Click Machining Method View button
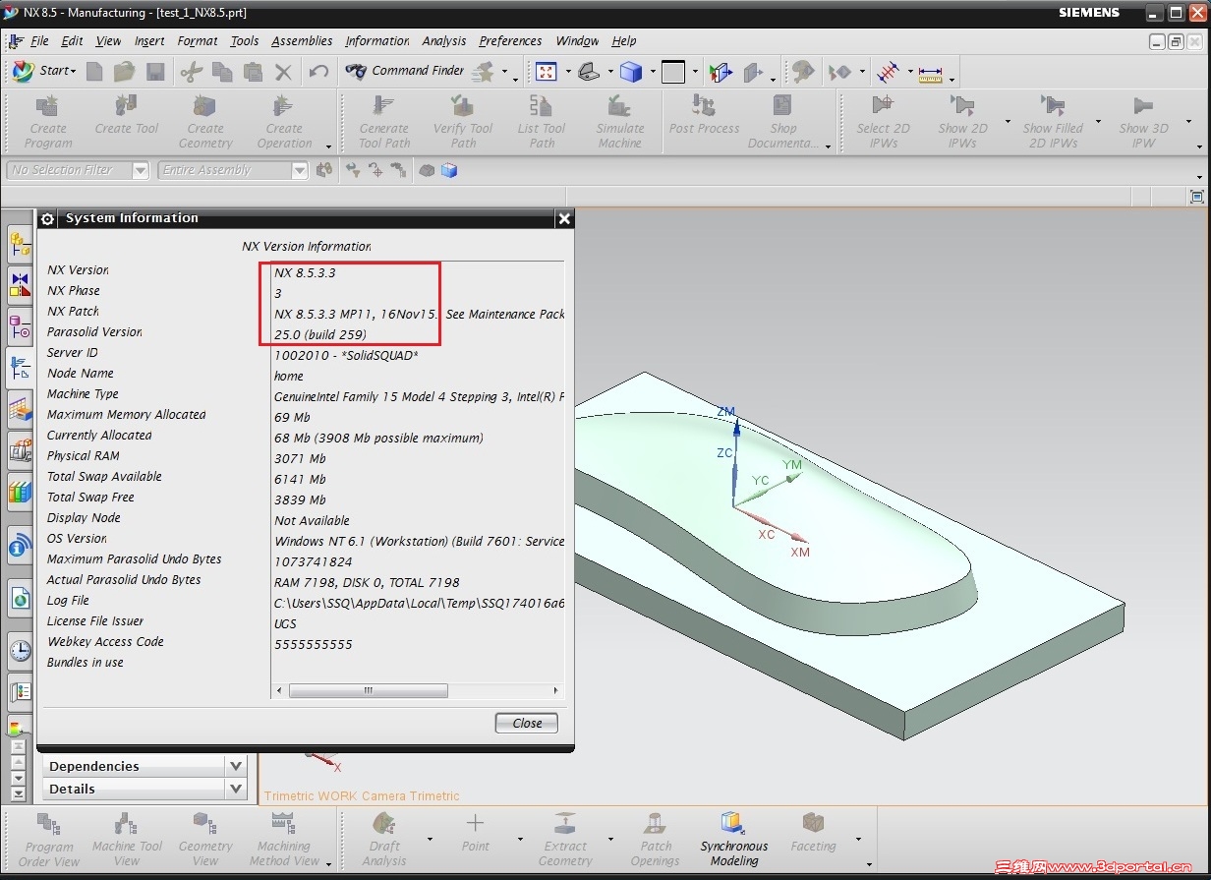This screenshot has width=1211, height=880. [x=284, y=840]
